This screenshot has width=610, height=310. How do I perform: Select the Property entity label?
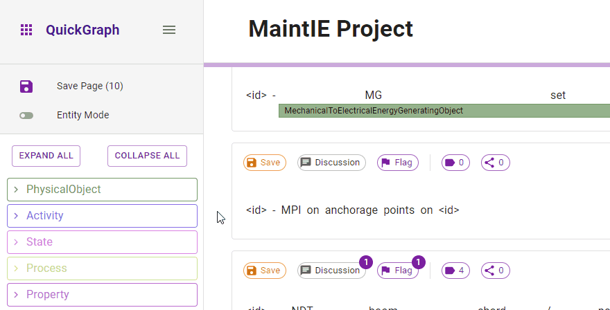coord(48,295)
